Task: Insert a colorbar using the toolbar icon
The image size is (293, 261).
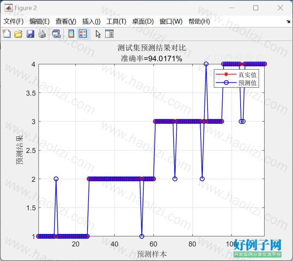Action: click(71, 34)
